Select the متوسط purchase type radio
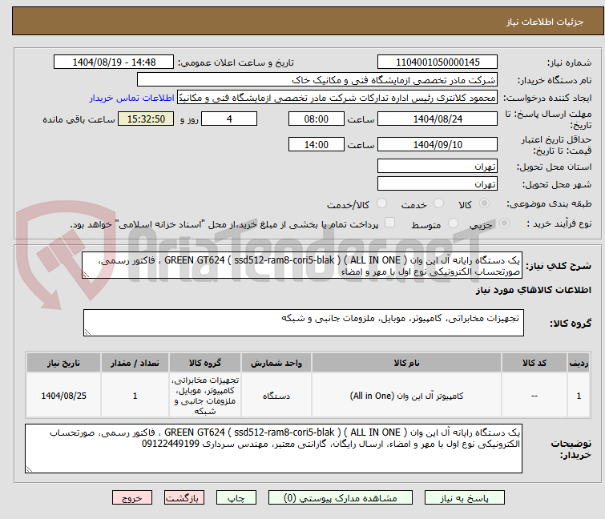605x519 pixels. 453,223
